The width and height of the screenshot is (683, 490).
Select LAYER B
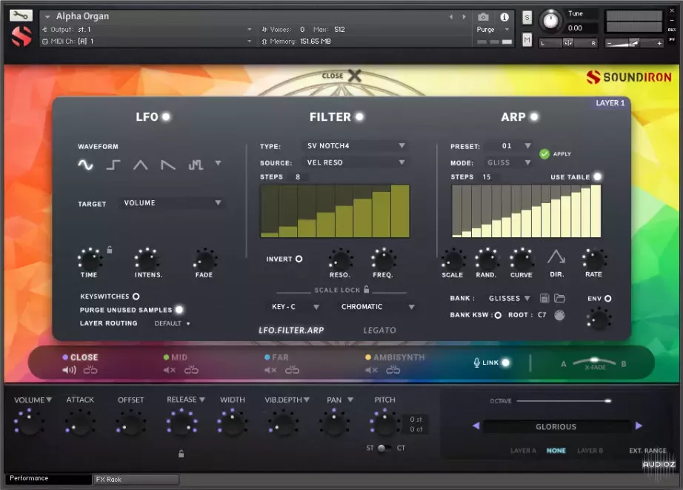click(590, 451)
